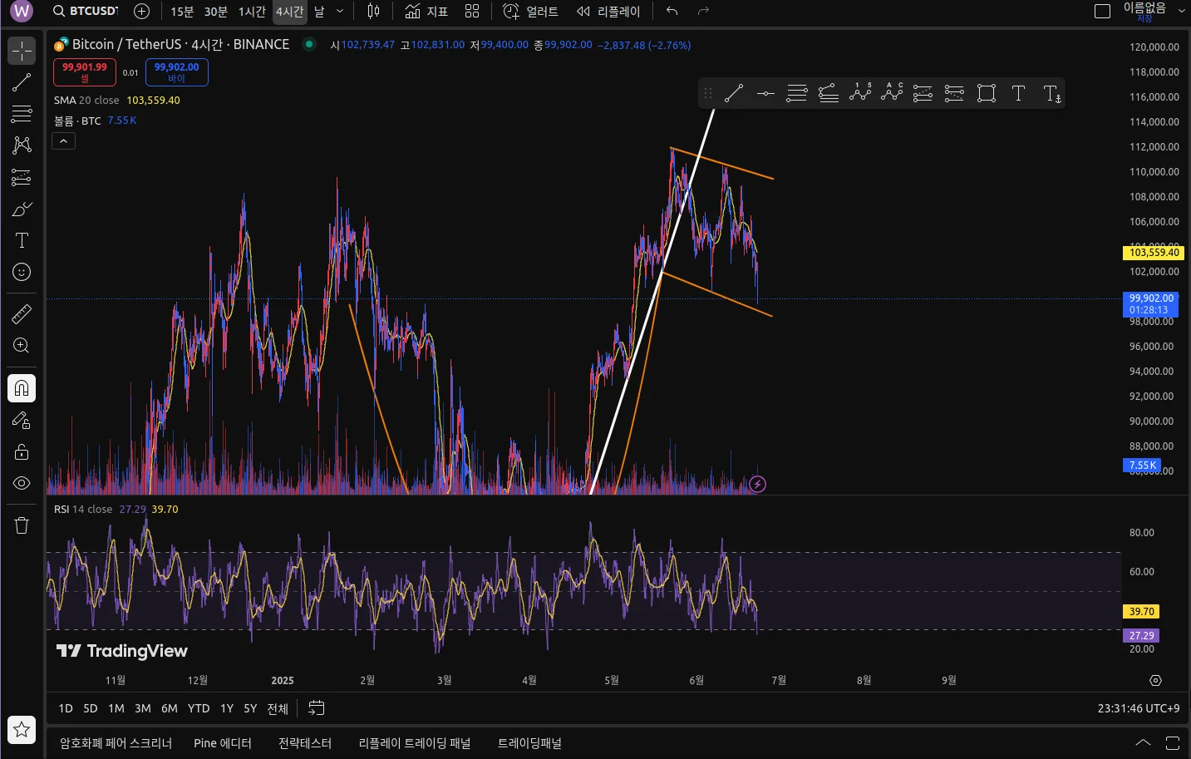Open the indicators (지표) dialog
Image resolution: width=1191 pixels, height=759 pixels.
coord(426,12)
